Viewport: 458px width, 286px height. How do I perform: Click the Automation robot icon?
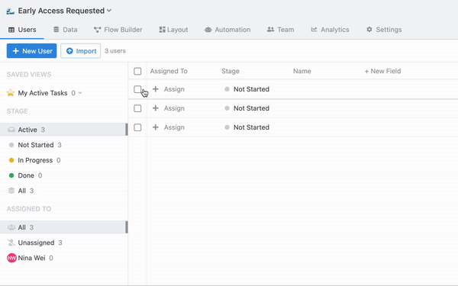(x=208, y=30)
